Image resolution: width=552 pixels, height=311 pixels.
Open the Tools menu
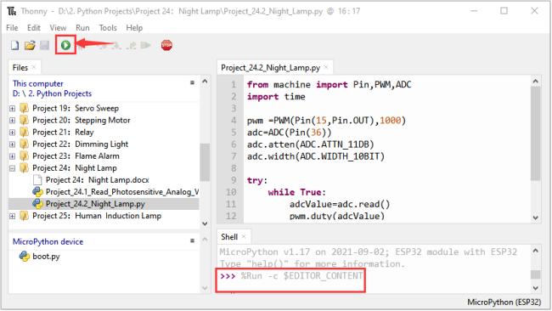108,27
